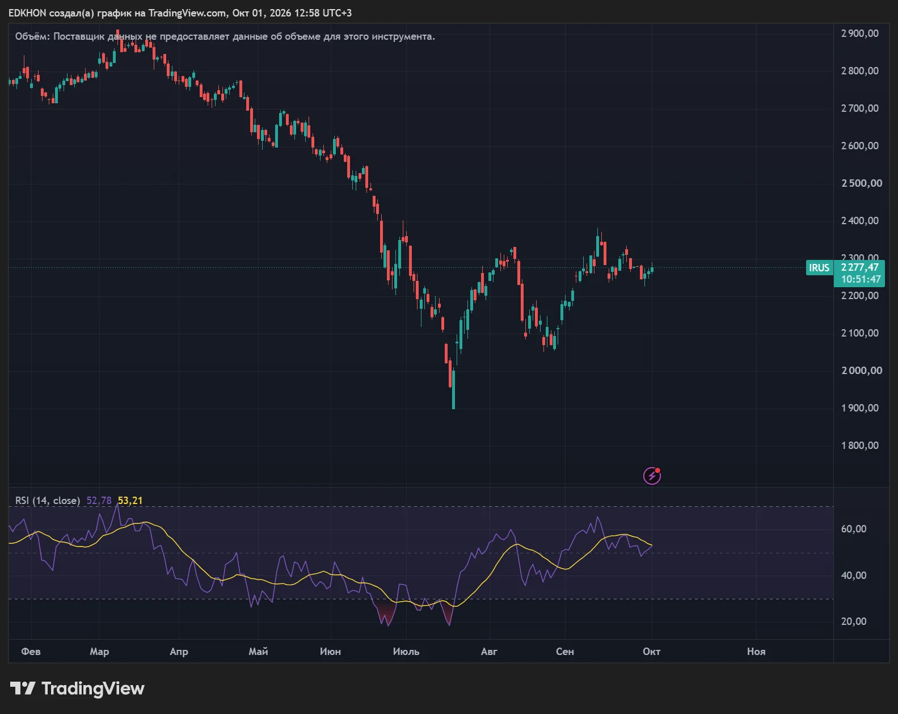Click the RSI scale value 60,00
The image size is (898, 714).
(854, 529)
